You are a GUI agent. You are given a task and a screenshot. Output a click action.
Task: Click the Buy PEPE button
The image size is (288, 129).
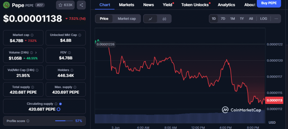tap(269, 3)
